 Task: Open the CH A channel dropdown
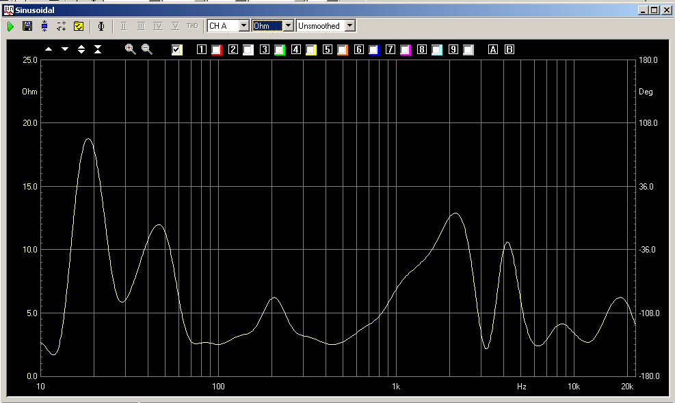(243, 26)
